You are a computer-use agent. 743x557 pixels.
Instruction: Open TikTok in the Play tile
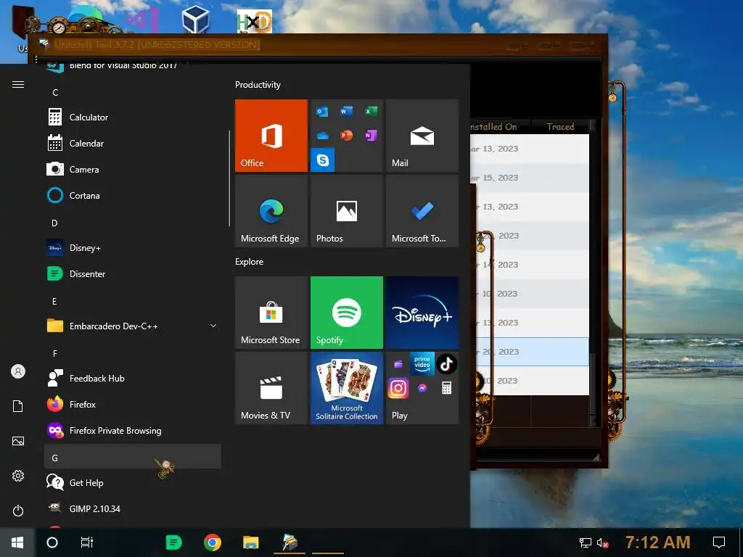coord(446,364)
